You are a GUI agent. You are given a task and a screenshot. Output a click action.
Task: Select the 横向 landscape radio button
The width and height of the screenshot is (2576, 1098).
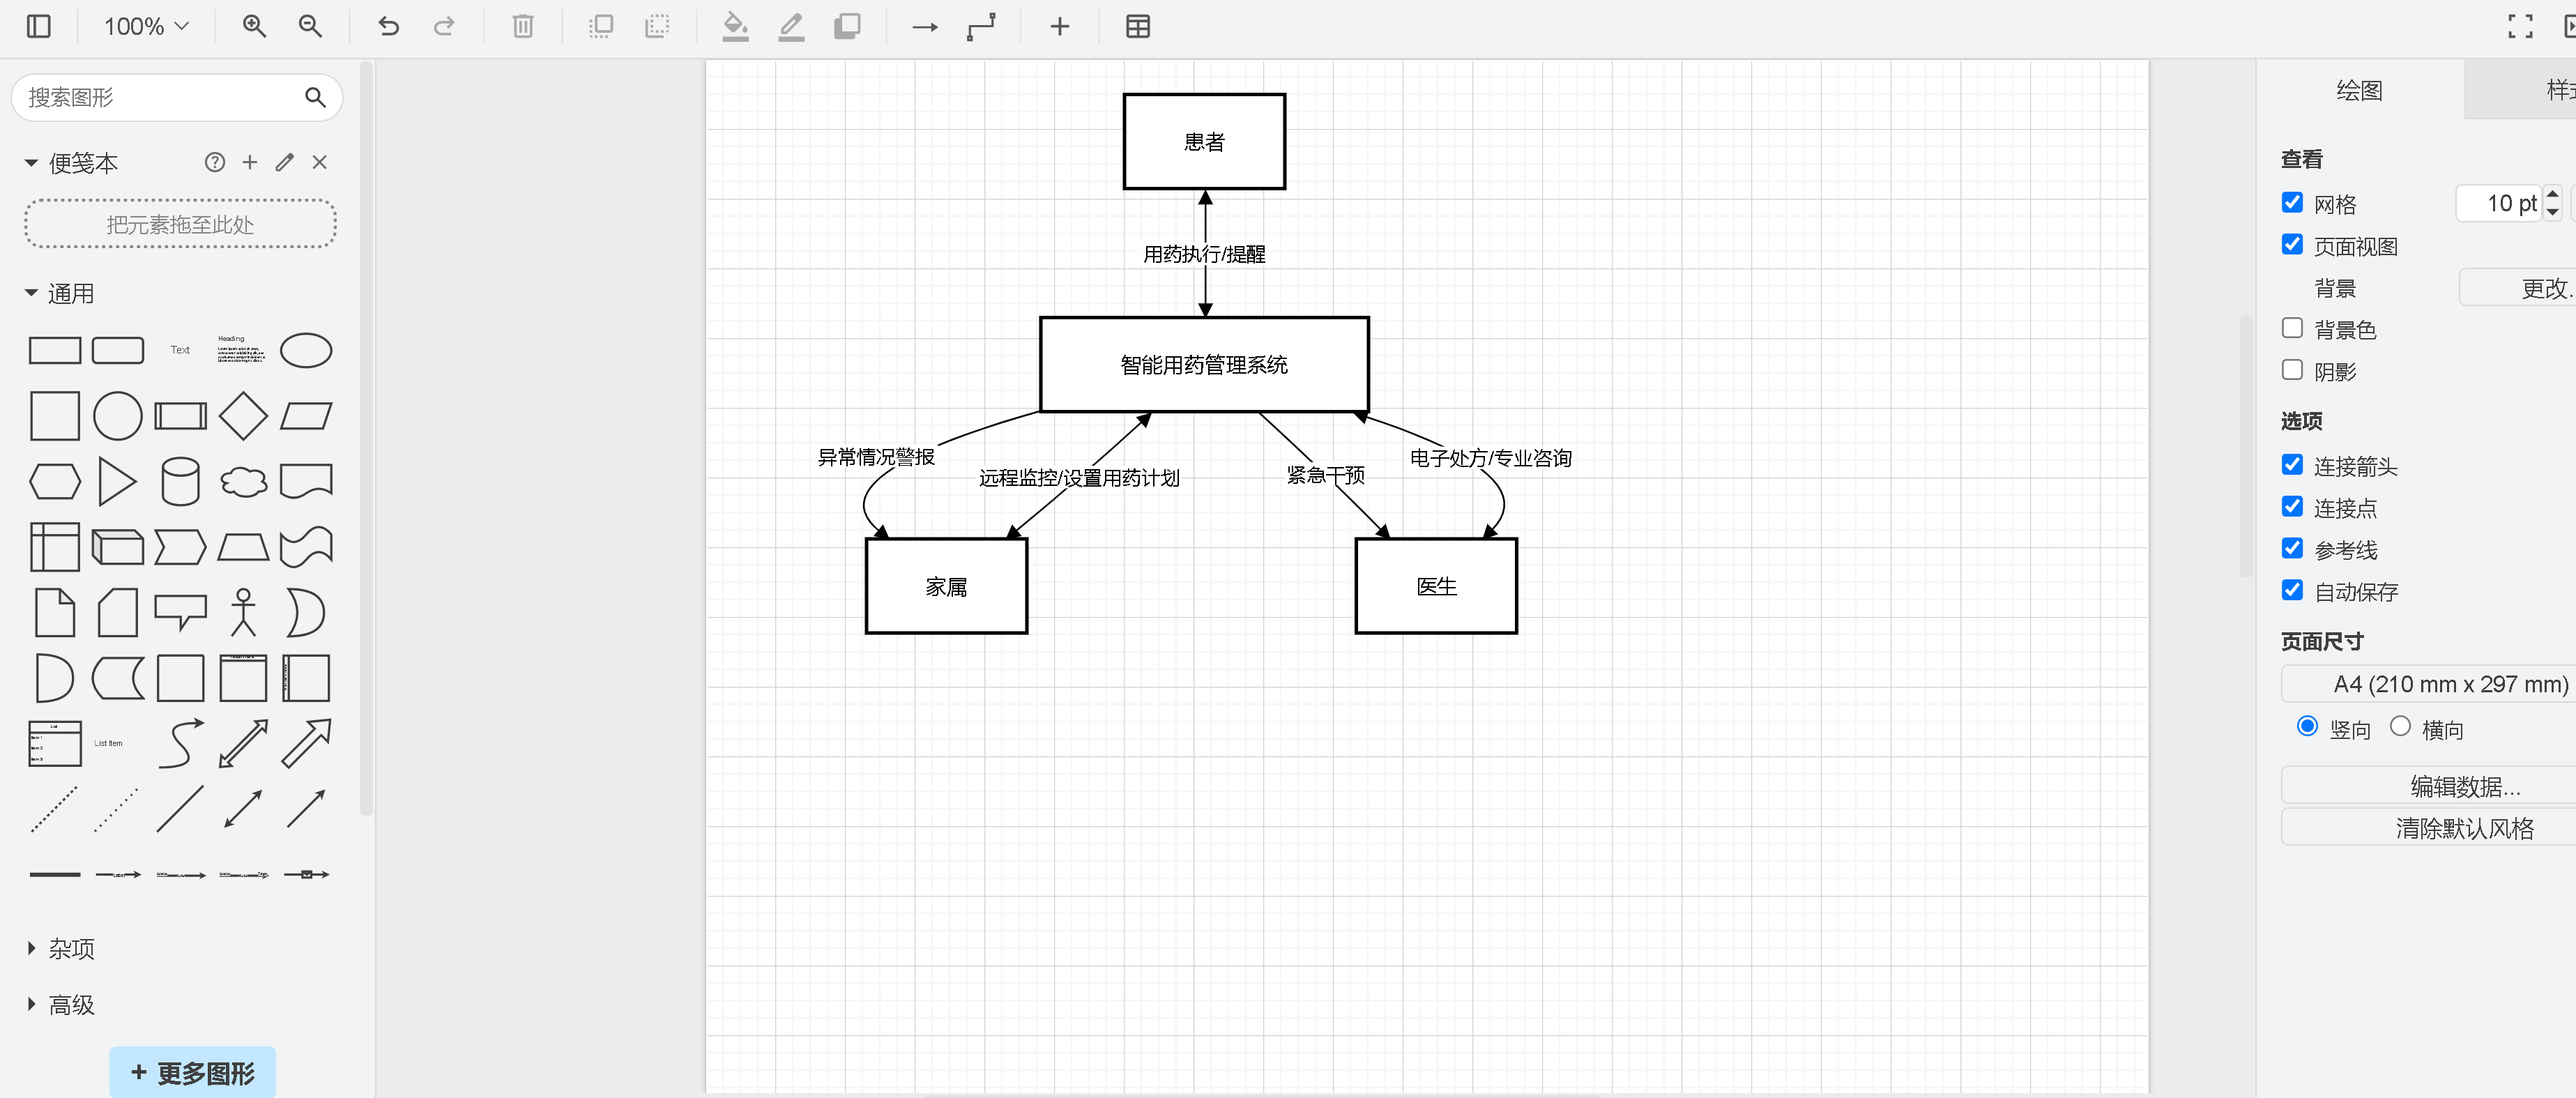[2400, 727]
